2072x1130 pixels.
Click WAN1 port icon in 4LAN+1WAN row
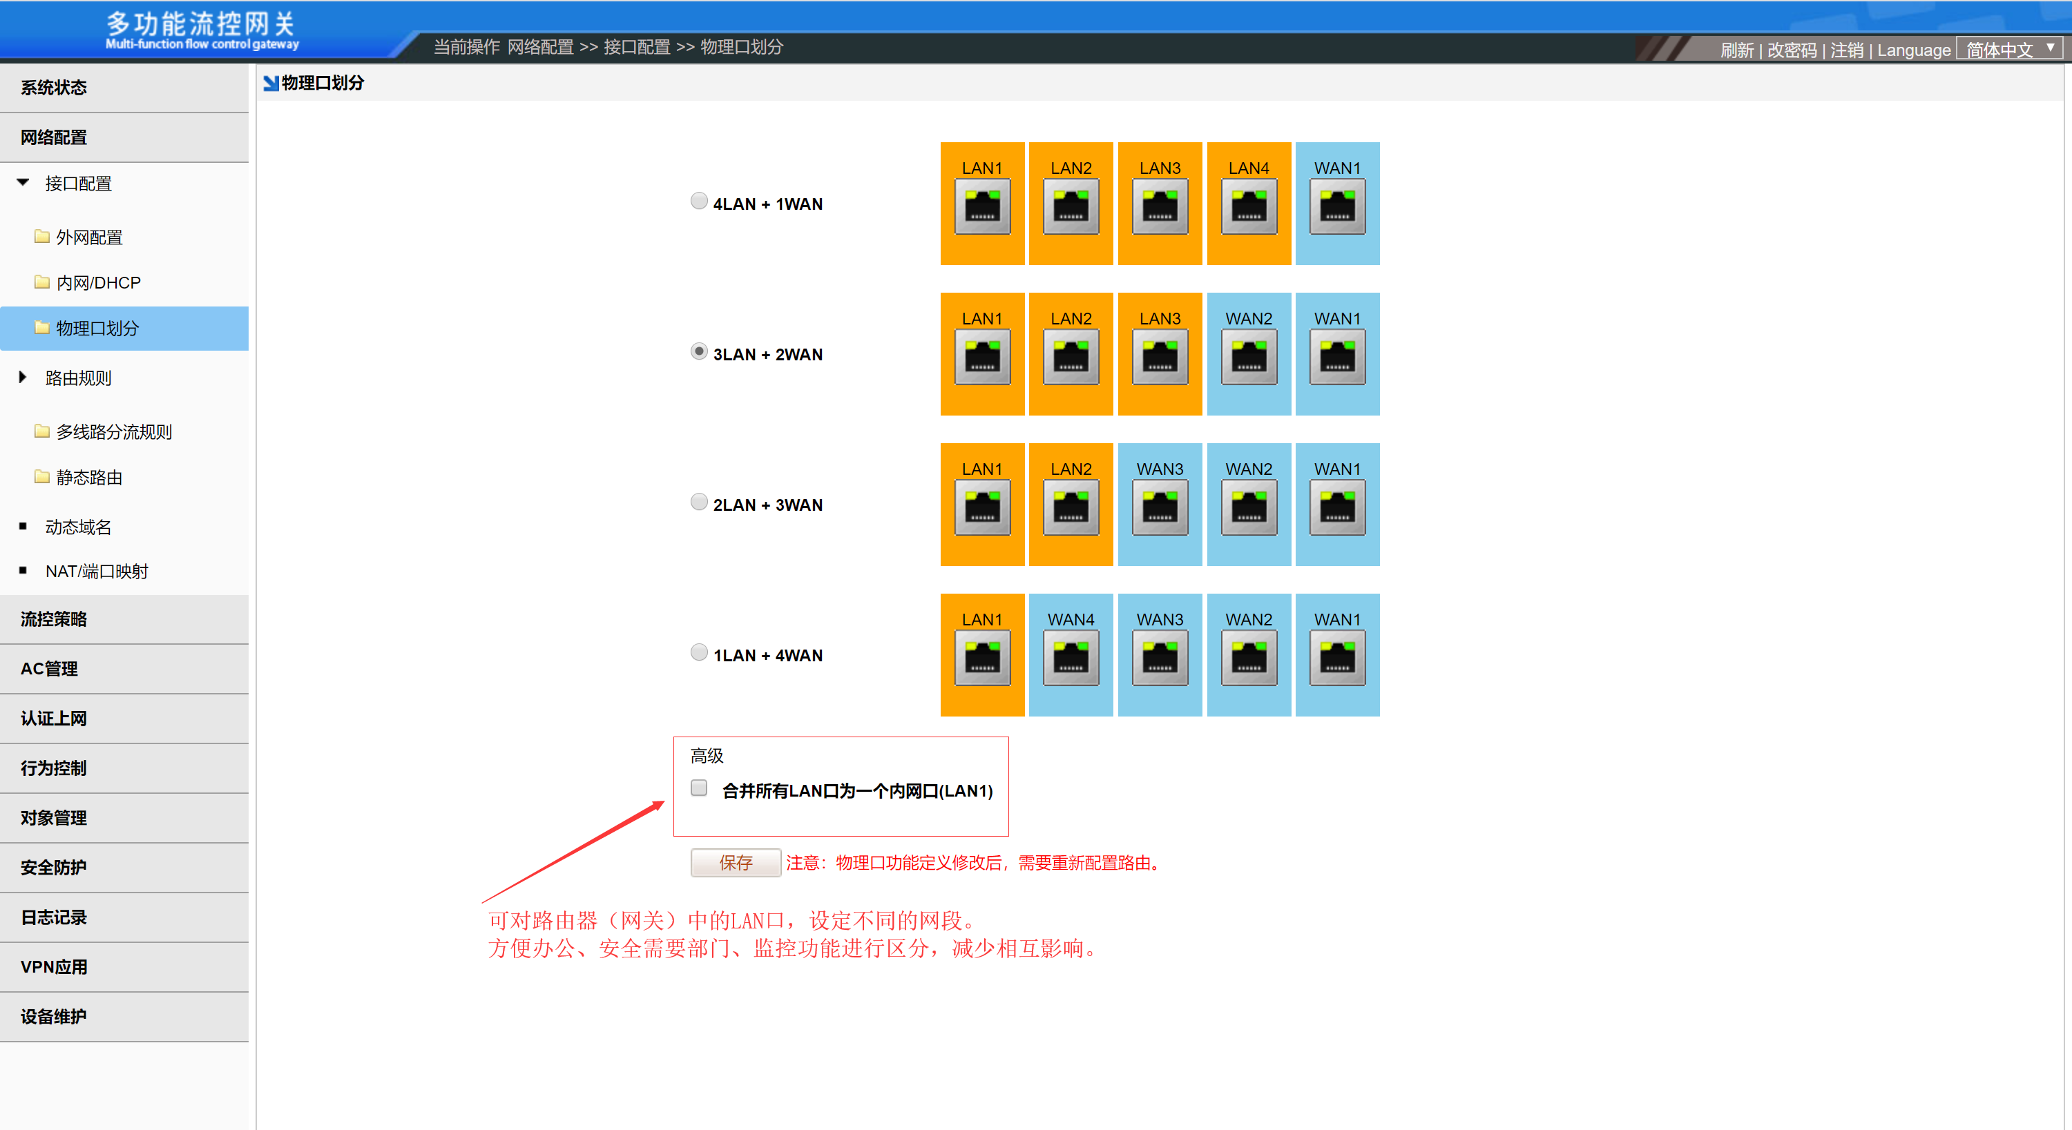click(1337, 206)
